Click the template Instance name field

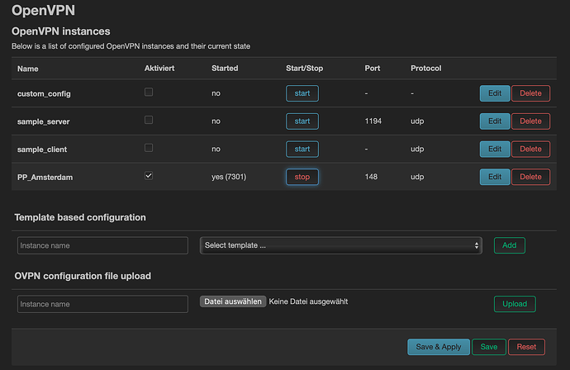102,245
